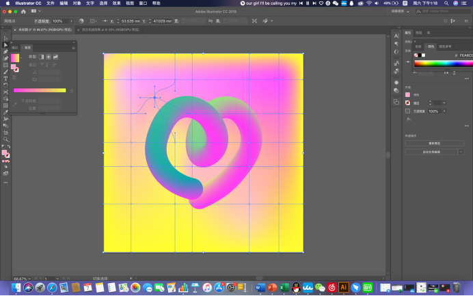Select the Selection tool (black arrow outline)
Screen dimensions: 473x296
tap(5, 38)
